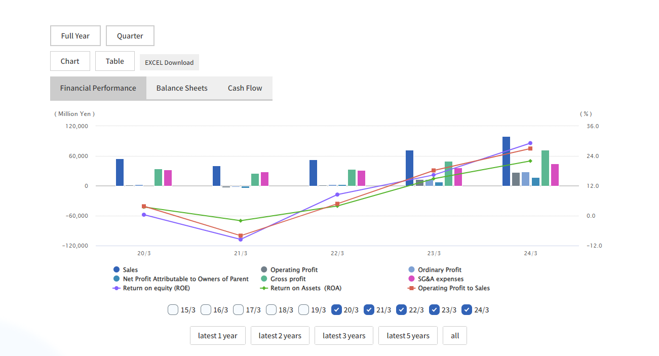Select latest 5 years range
659x356 pixels.
tap(408, 336)
